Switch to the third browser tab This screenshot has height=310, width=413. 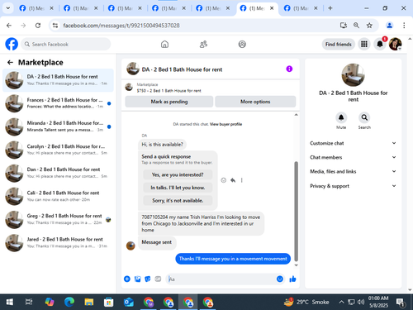124,8
